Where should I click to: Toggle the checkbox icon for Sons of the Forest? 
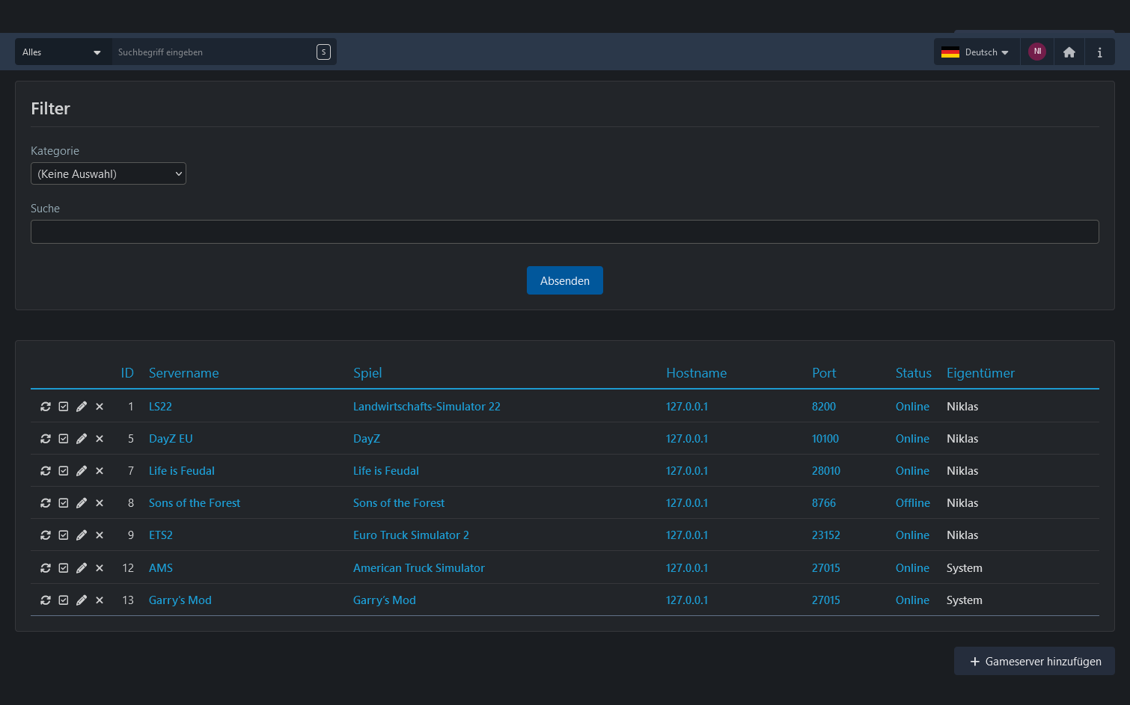64,503
